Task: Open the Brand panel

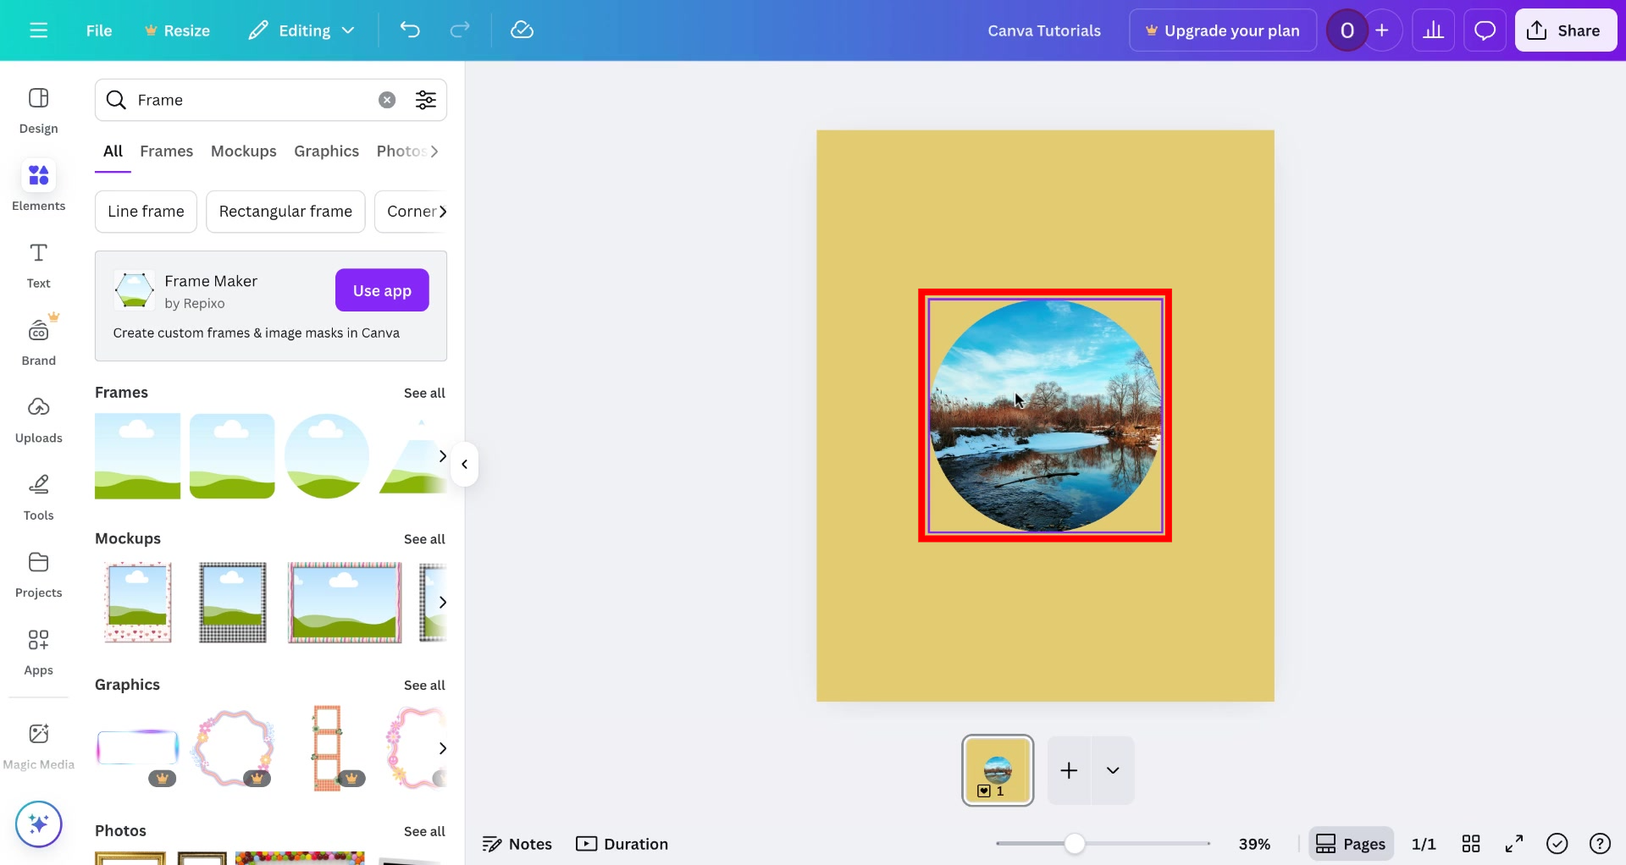Action: tap(38, 340)
